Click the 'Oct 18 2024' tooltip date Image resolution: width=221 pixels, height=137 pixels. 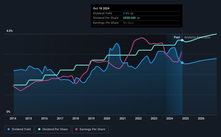coord(101,8)
